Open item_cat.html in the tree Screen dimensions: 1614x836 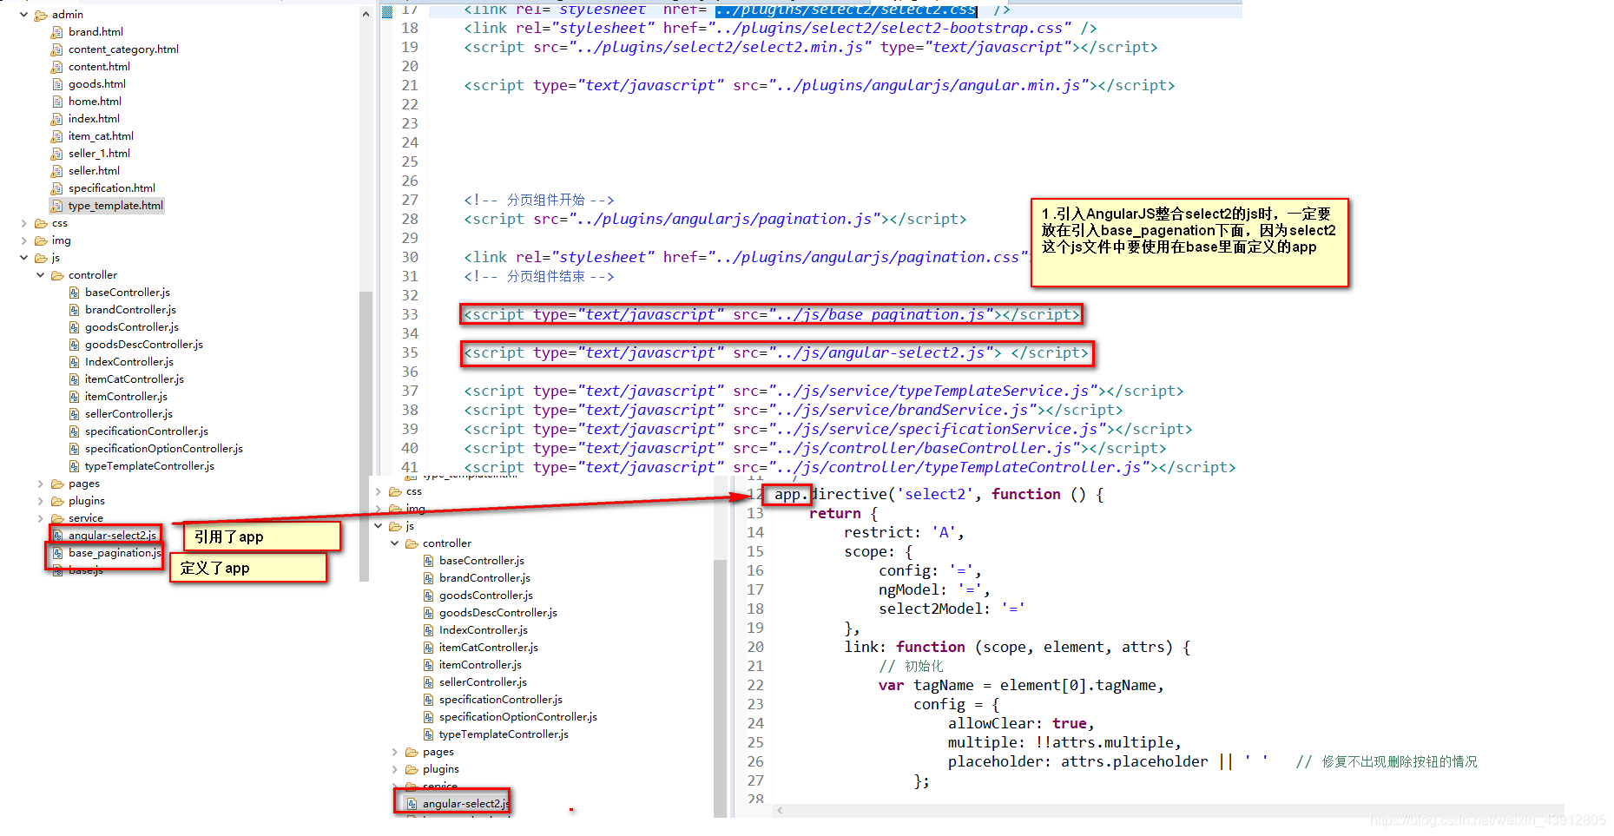click(101, 136)
